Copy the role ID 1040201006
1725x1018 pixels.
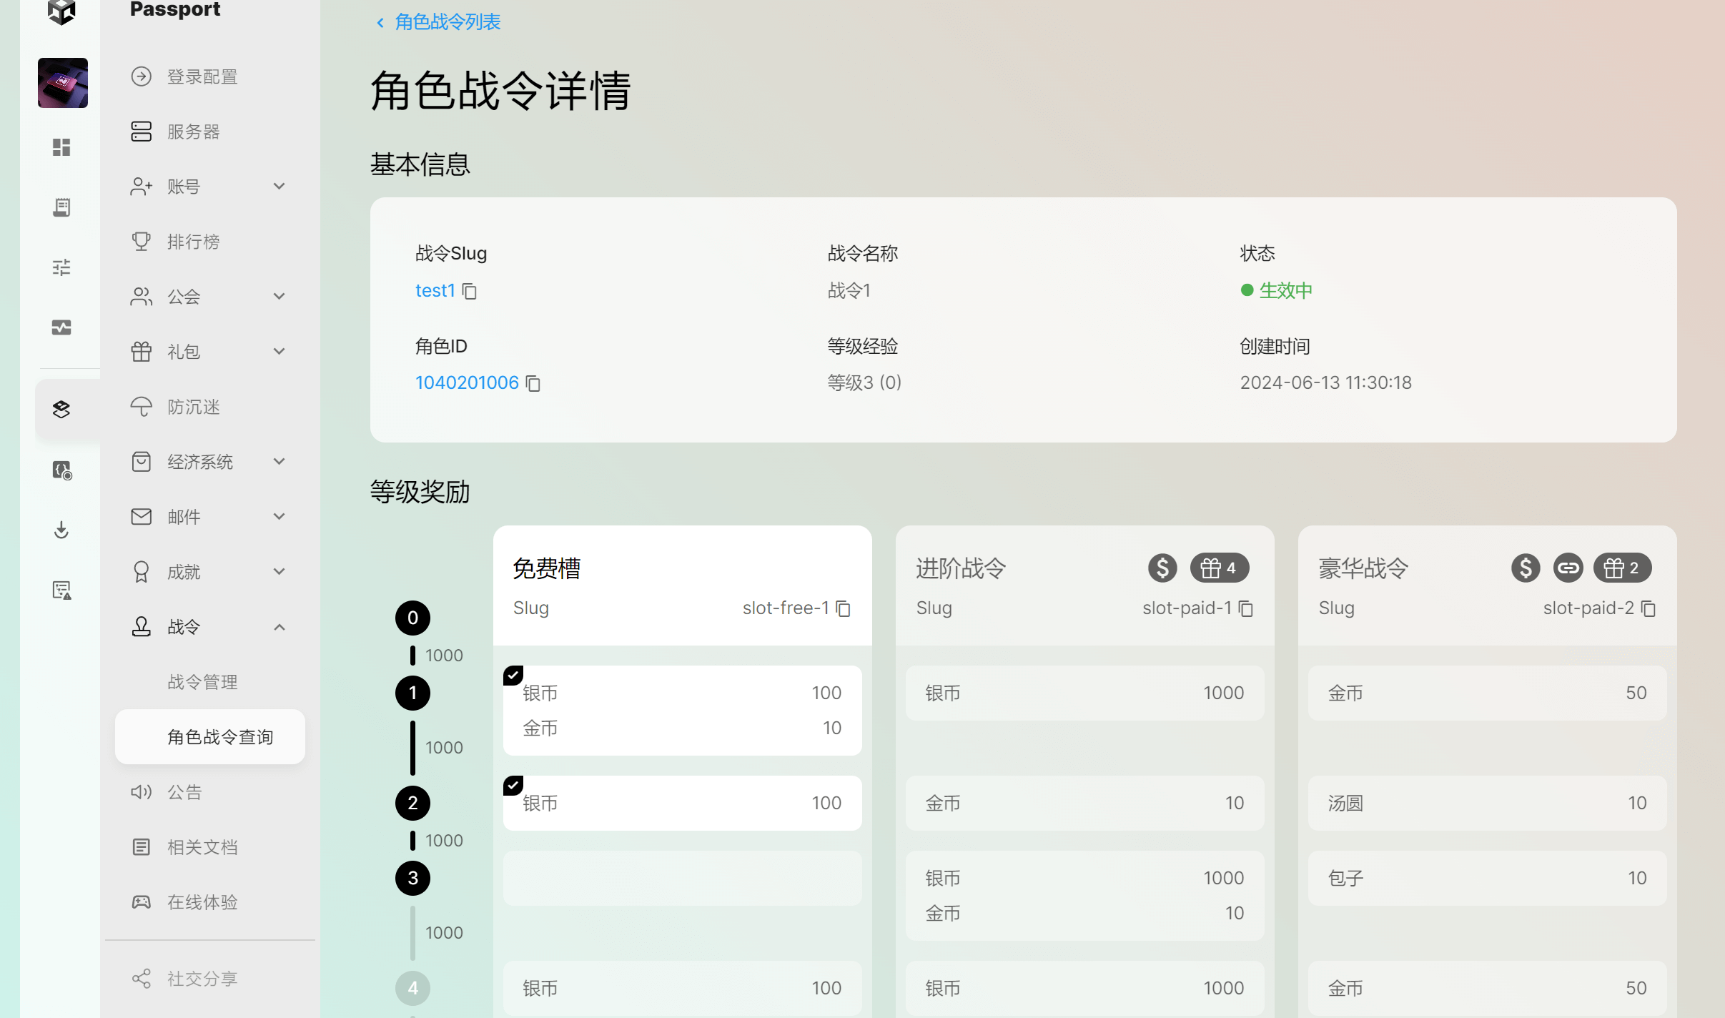coord(533,383)
